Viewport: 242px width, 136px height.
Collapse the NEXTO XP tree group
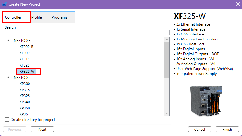(x=8, y=78)
